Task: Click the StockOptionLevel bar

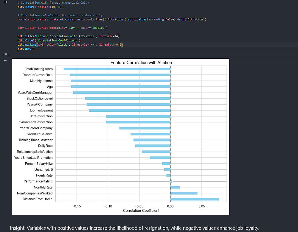Action: 127,99
